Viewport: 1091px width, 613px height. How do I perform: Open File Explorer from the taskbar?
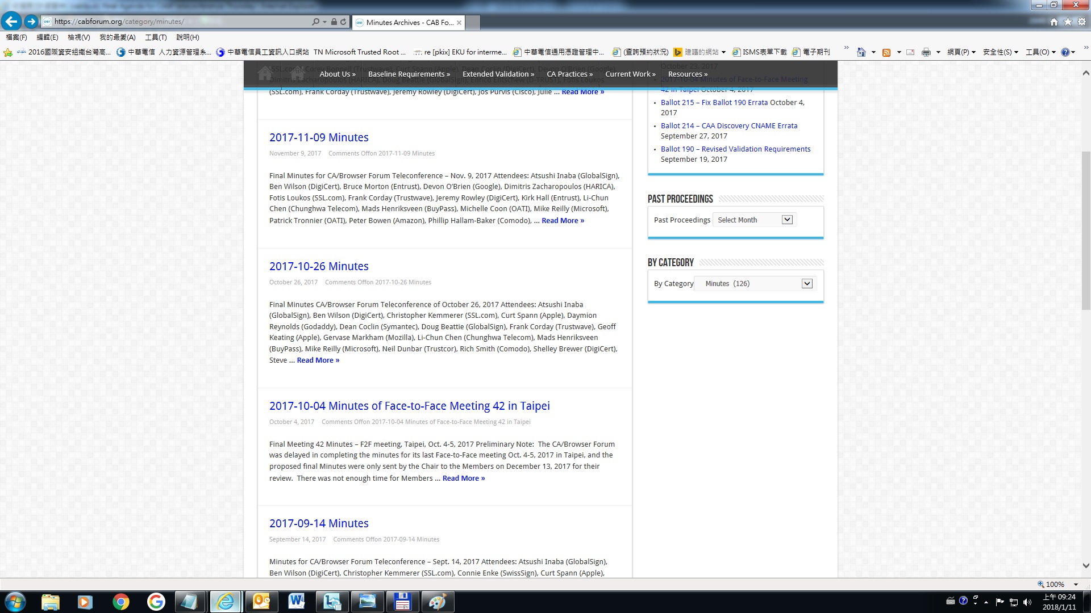coord(50,602)
